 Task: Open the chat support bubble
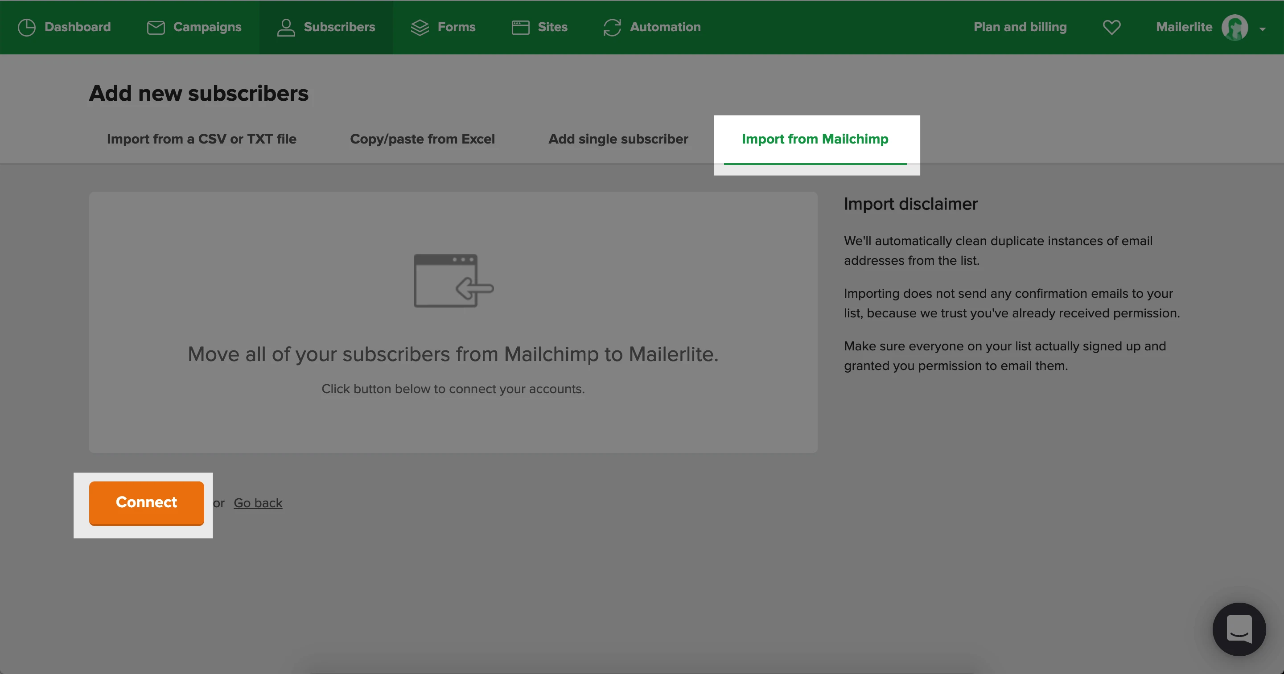tap(1239, 629)
